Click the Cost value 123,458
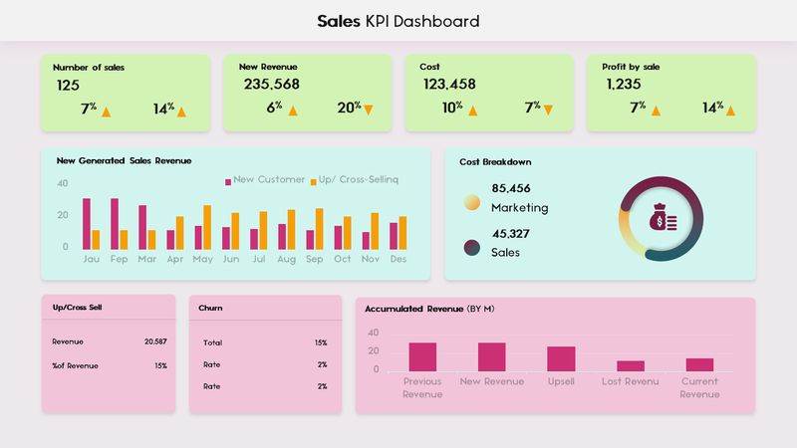 (449, 84)
